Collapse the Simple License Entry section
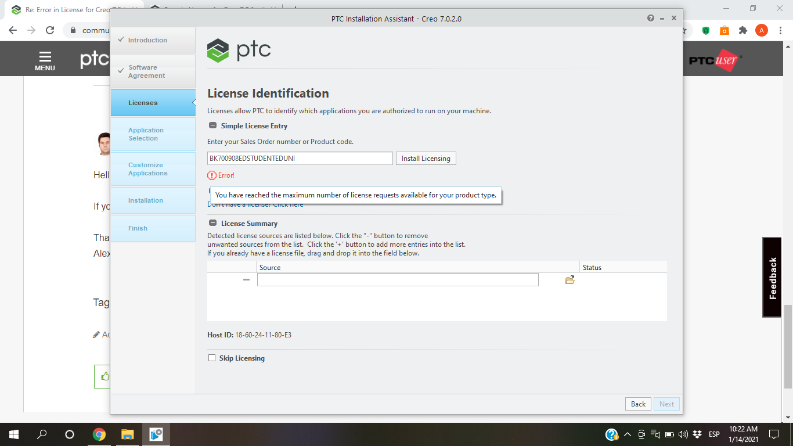The height and width of the screenshot is (446, 793). [211, 125]
